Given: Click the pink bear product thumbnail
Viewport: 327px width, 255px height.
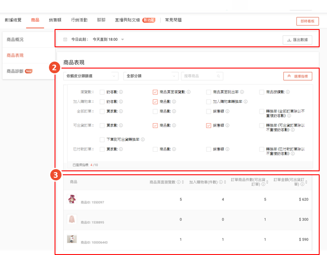Looking at the screenshot, I should coord(72,199).
